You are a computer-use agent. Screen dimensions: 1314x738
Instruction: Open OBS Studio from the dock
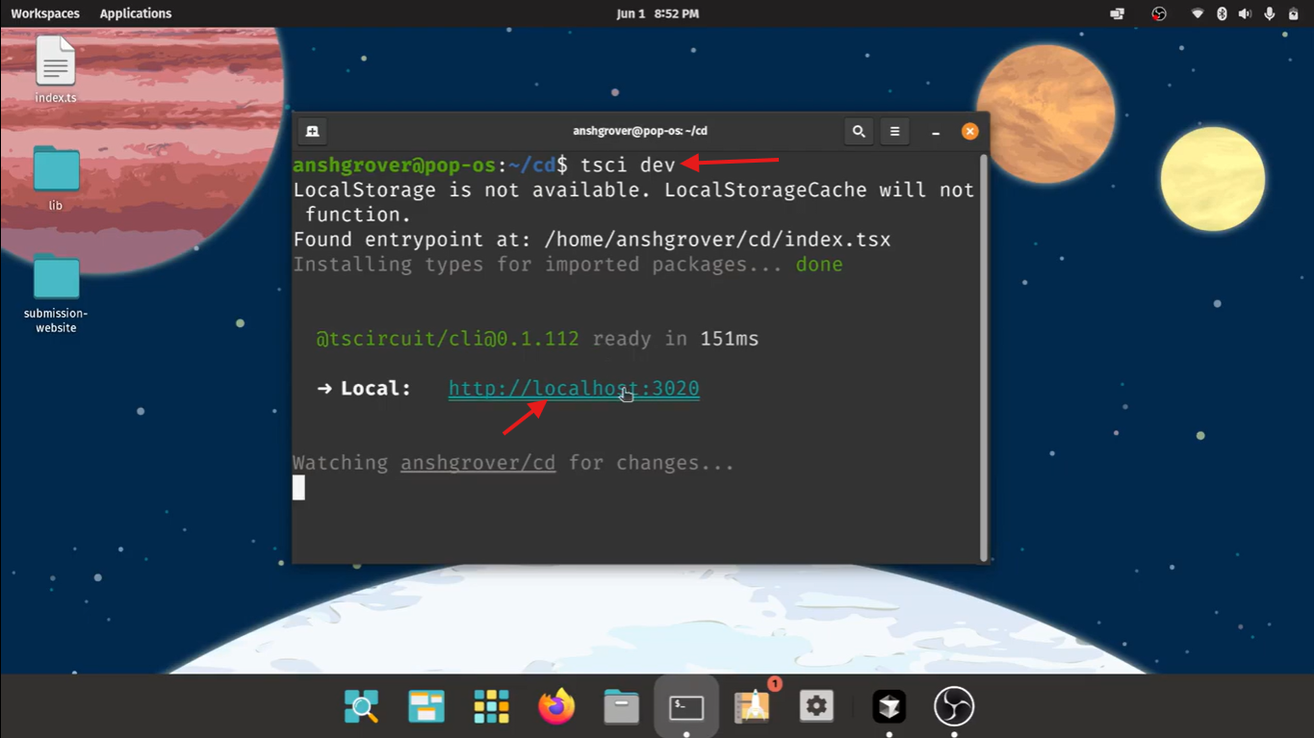954,707
